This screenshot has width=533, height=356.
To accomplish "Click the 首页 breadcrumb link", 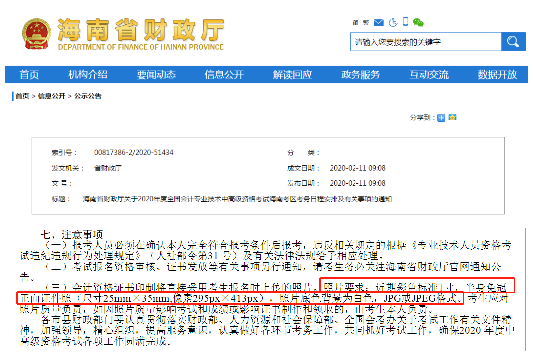I will [22, 96].
